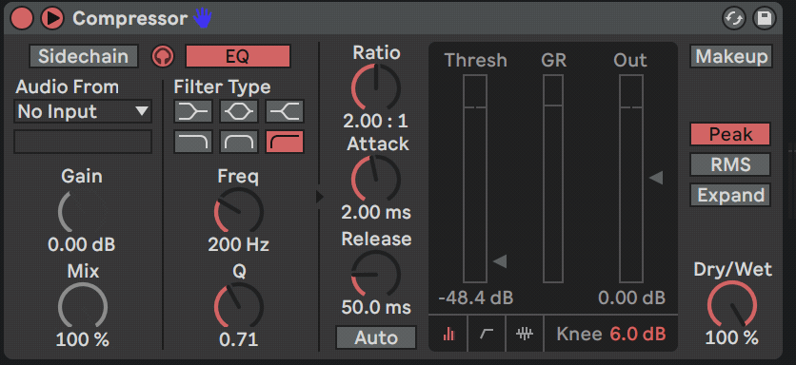Save preset with the disk icon
This screenshot has height=365, width=796.
pos(764,19)
